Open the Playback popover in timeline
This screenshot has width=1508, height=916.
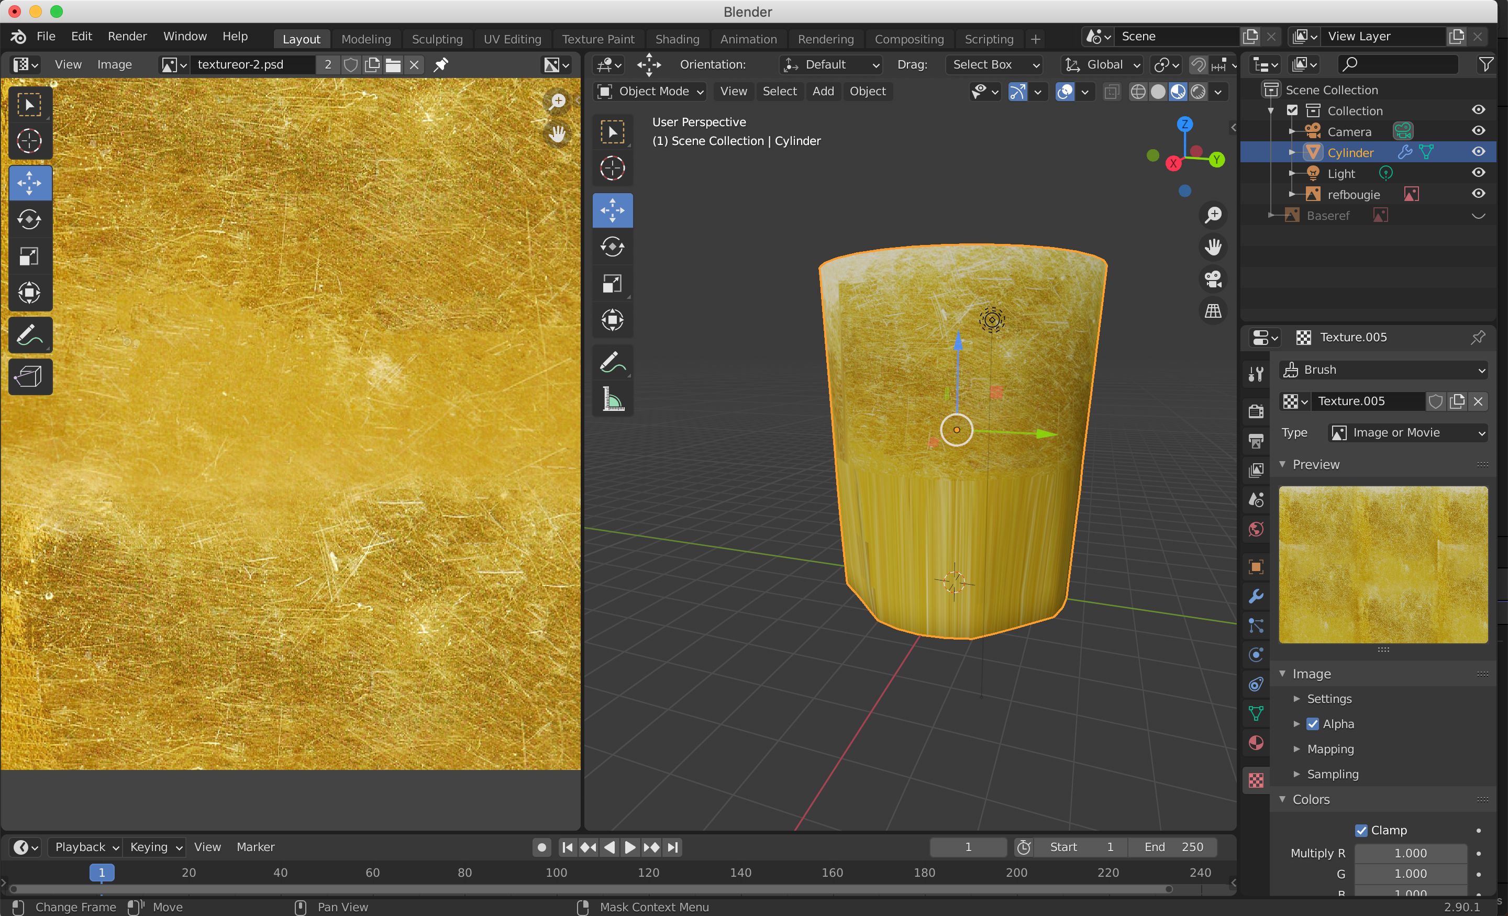86,847
